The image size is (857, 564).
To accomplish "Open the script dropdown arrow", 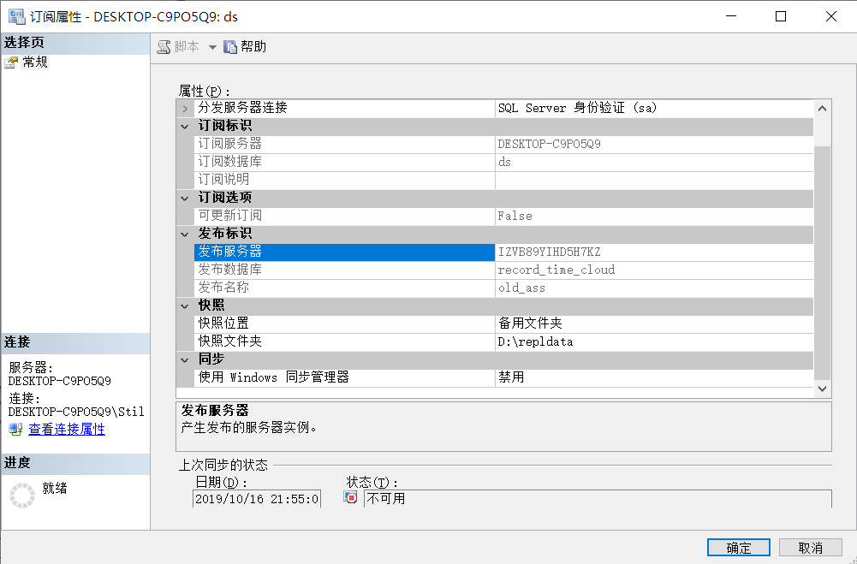I will 212,47.
